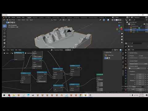148x111 pixels.
Task: Click the Rotation X value field
Action: [x=140, y=81]
